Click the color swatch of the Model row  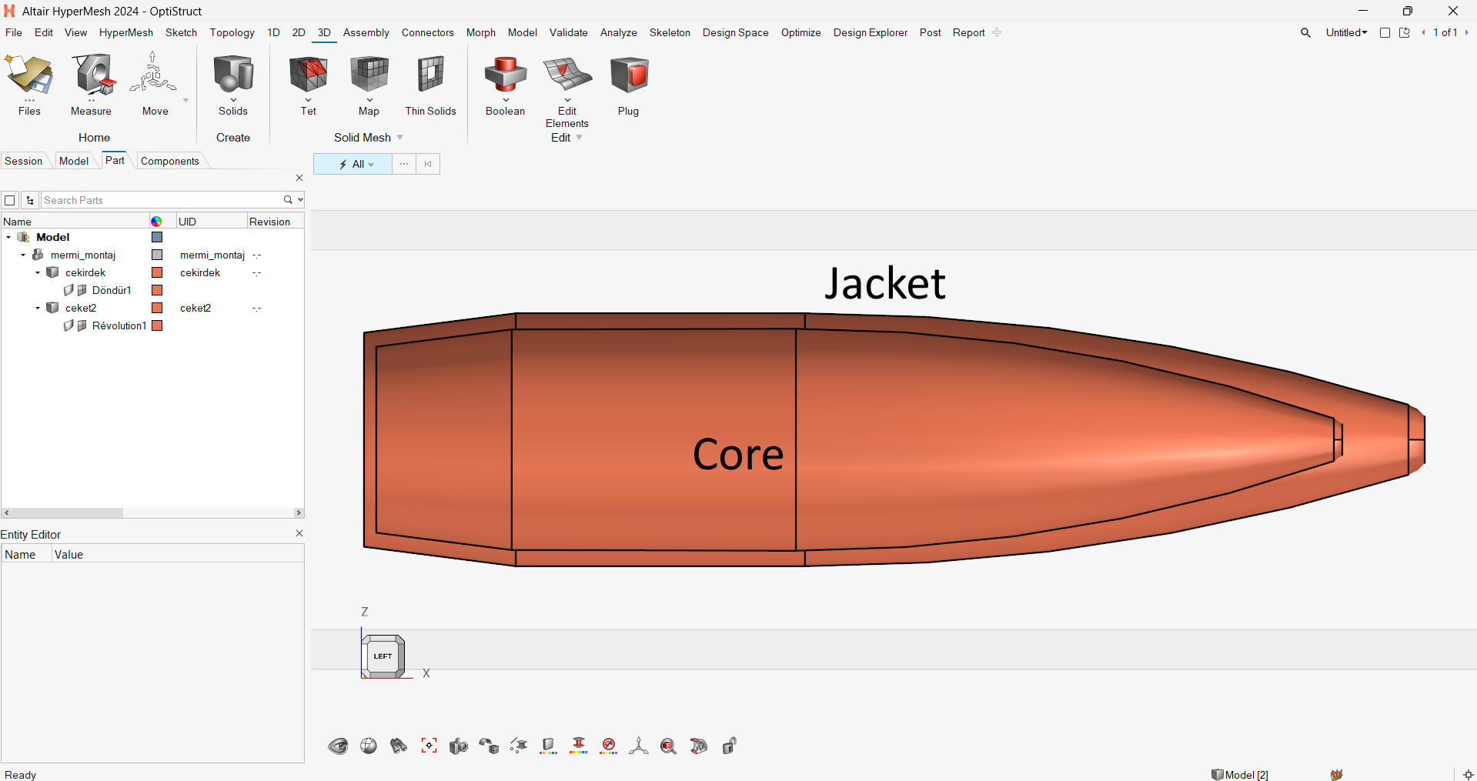tap(157, 237)
